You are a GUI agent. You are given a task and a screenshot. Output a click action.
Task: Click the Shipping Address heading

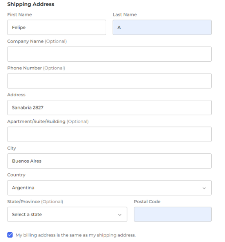click(x=31, y=4)
